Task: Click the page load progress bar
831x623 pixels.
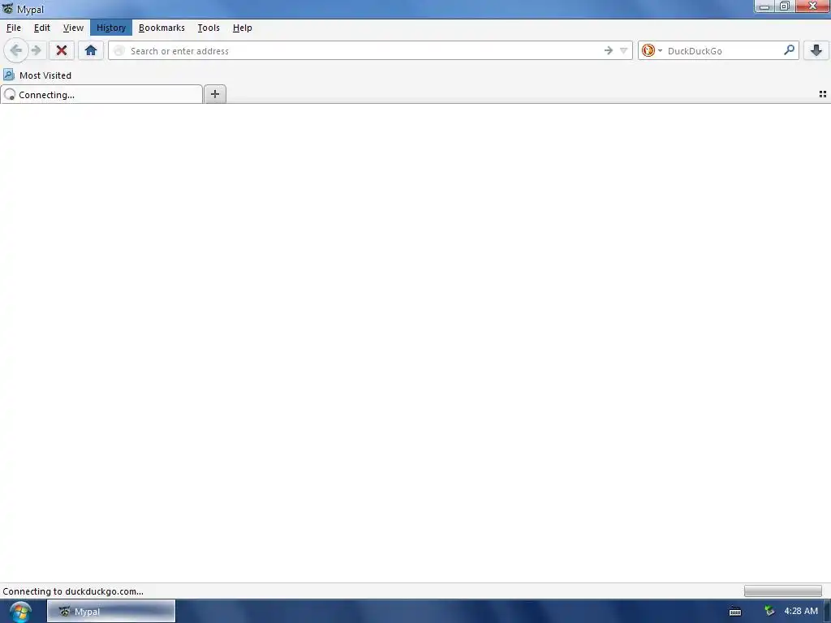Action: tap(783, 591)
